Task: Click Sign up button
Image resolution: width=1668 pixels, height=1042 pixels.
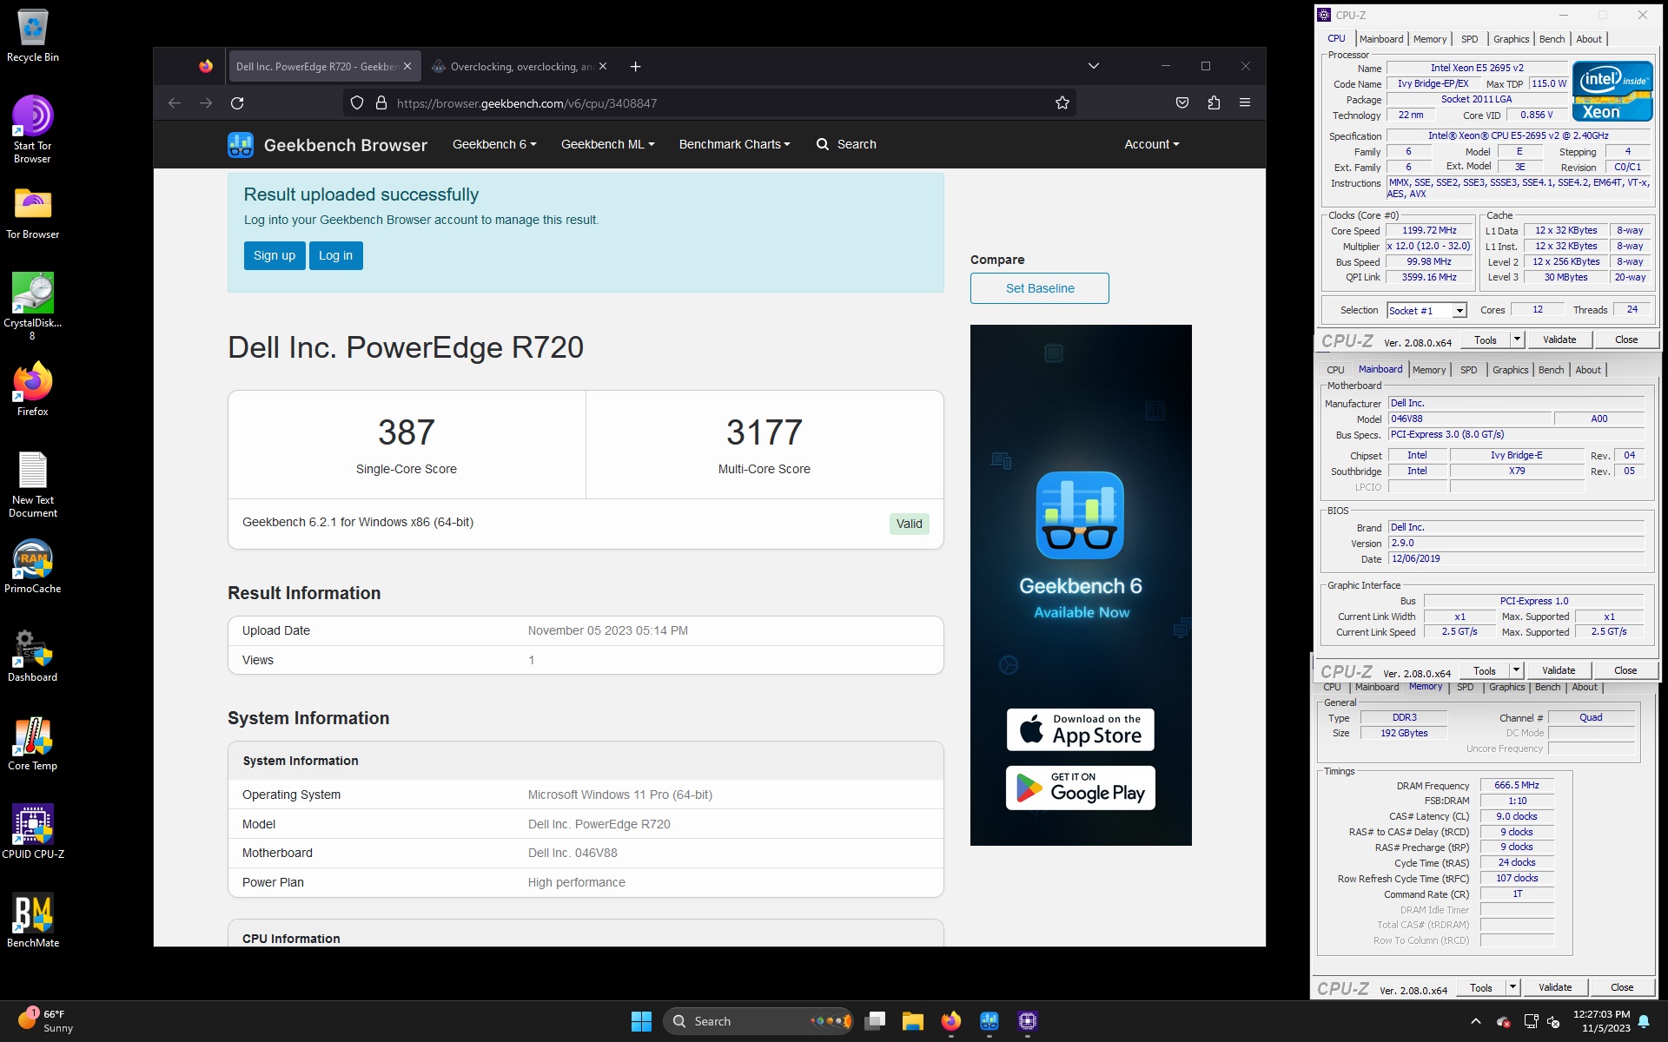Action: pos(275,255)
